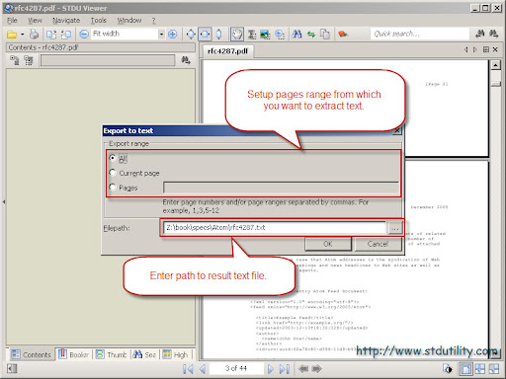Image resolution: width=506 pixels, height=379 pixels.
Task: Open search with the binoculars icon
Action: click(x=296, y=34)
